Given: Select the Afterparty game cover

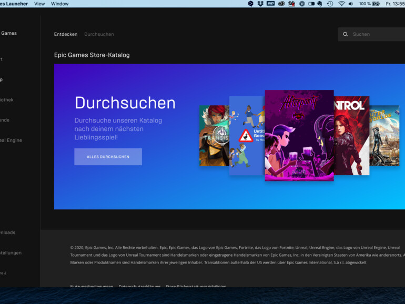Looking at the screenshot, I should point(299,135).
